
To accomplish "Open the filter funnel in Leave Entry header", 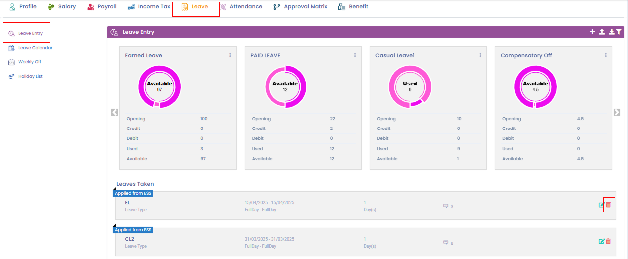I will [619, 32].
